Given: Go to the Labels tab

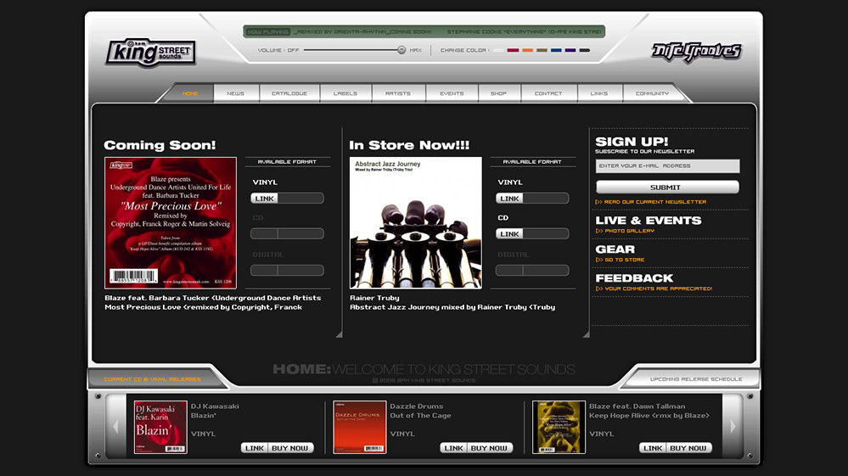Looking at the screenshot, I should pyautogui.click(x=345, y=93).
